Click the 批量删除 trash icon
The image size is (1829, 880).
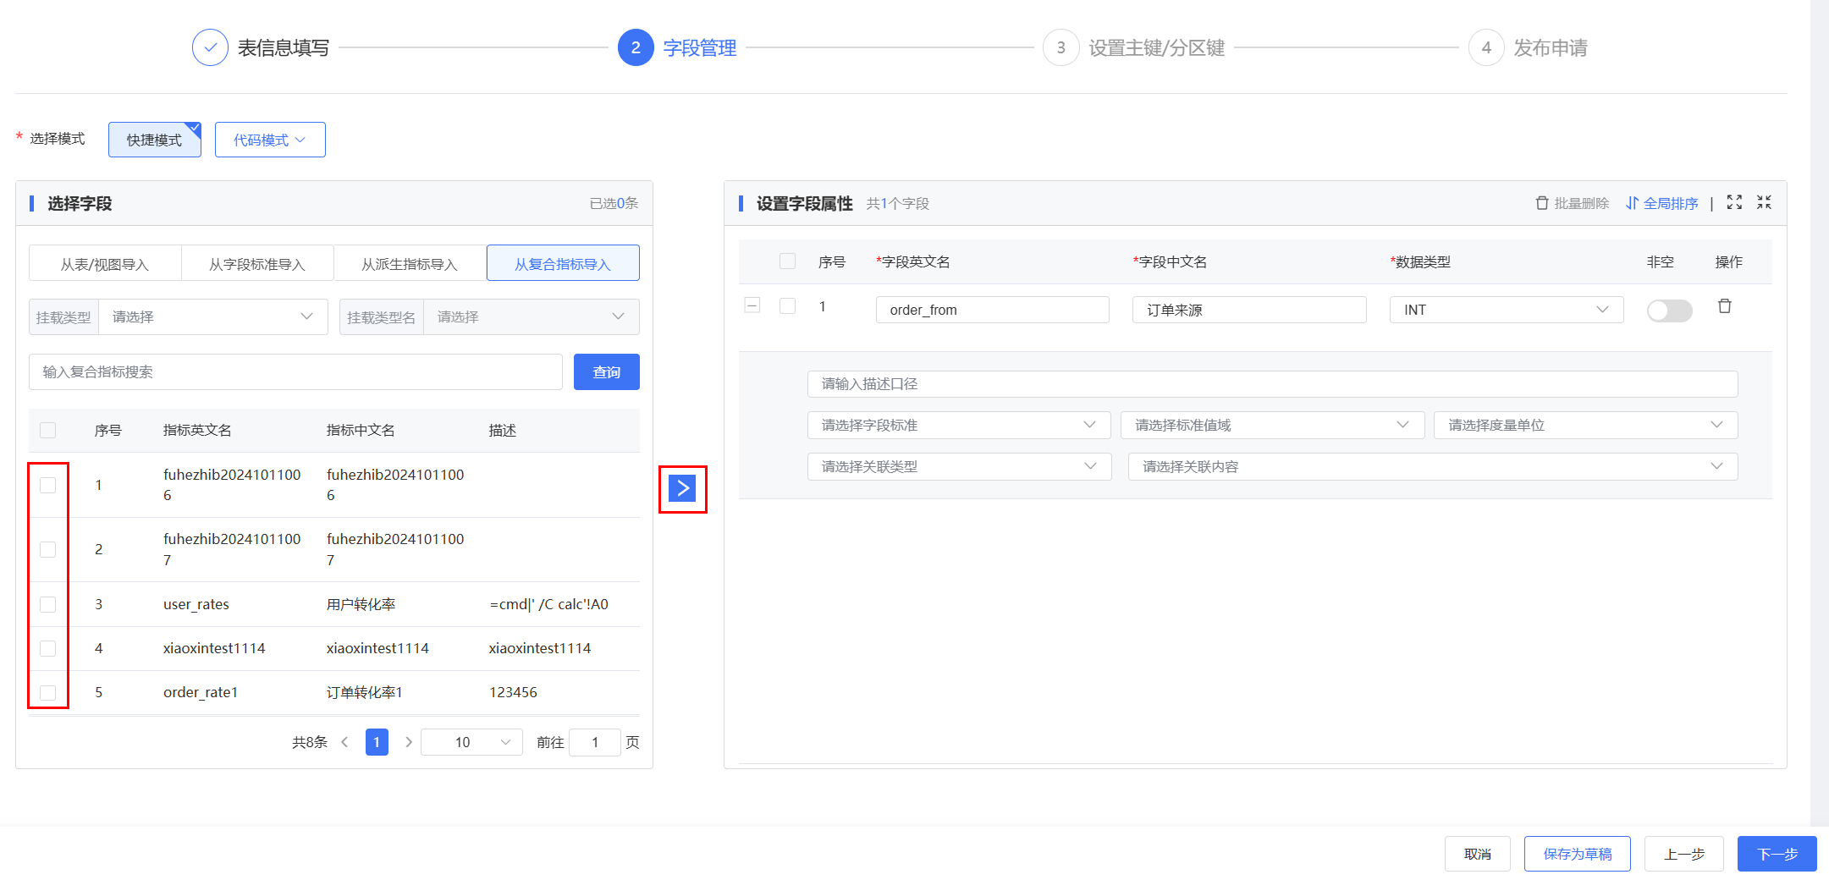pos(1542,203)
